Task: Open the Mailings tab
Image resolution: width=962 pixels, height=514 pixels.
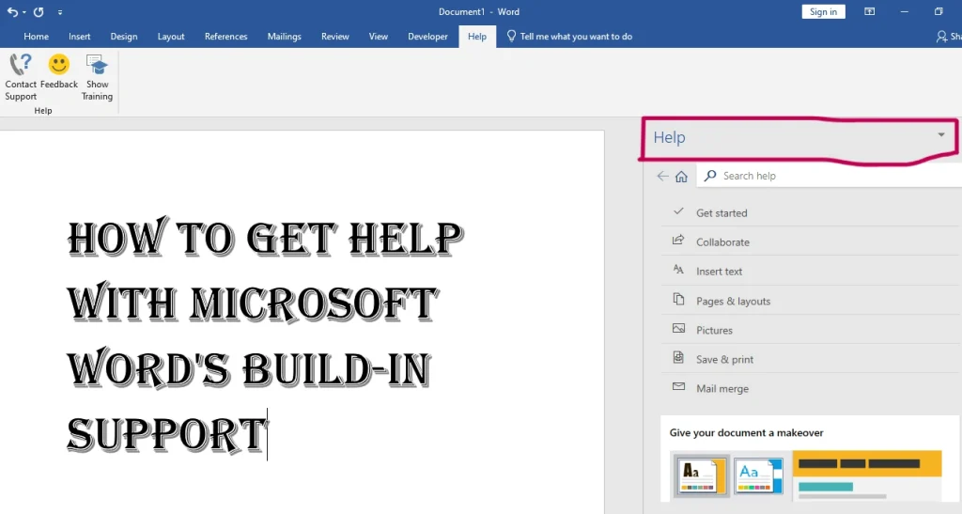Action: [x=284, y=37]
